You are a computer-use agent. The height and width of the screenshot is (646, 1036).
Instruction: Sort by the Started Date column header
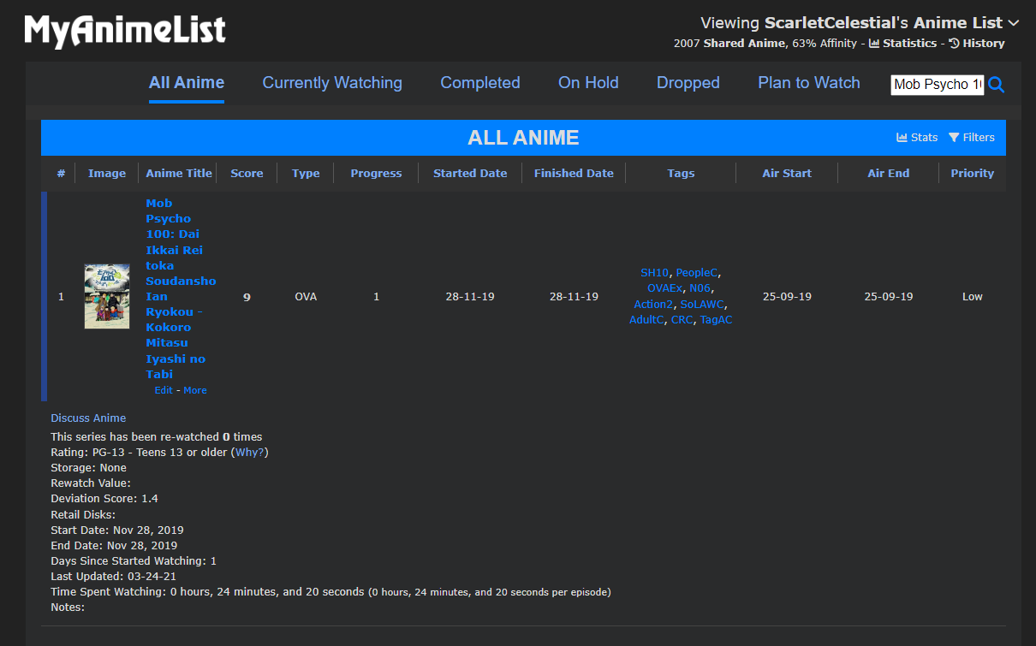tap(470, 173)
